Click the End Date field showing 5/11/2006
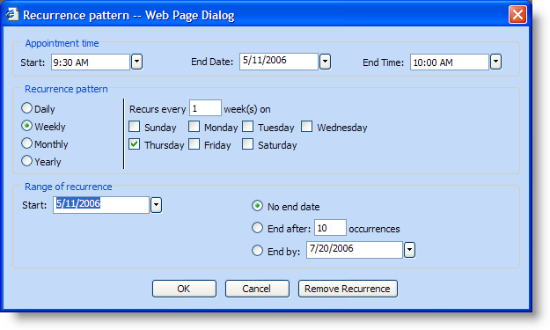Viewport: 550px width, 330px height. coord(279,62)
